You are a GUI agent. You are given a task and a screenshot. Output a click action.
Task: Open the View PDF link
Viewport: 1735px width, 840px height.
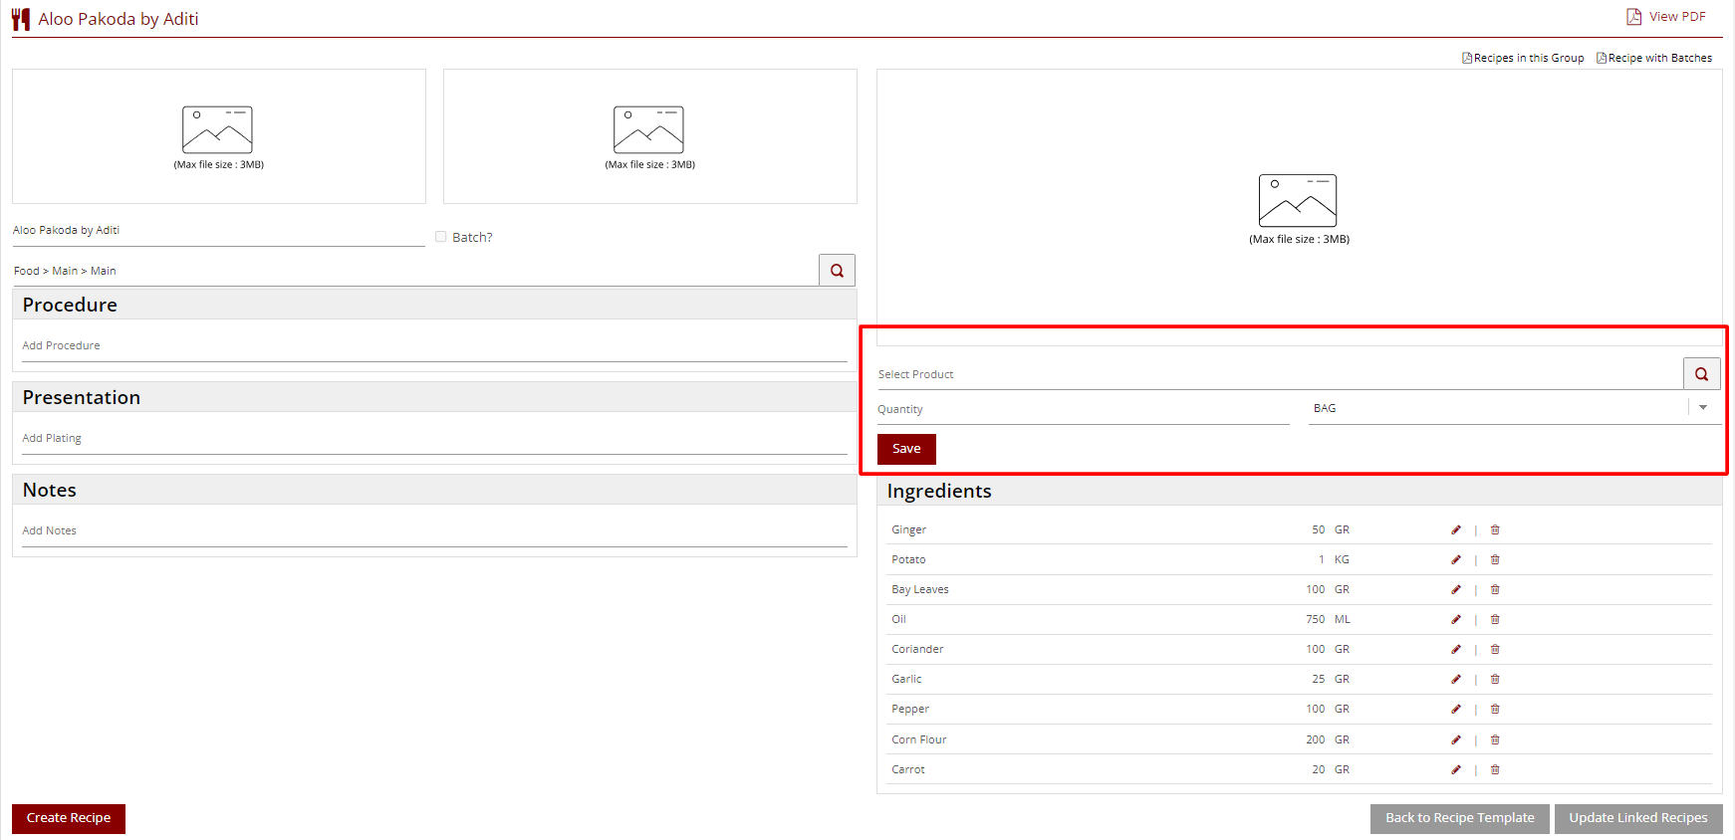(x=1666, y=17)
